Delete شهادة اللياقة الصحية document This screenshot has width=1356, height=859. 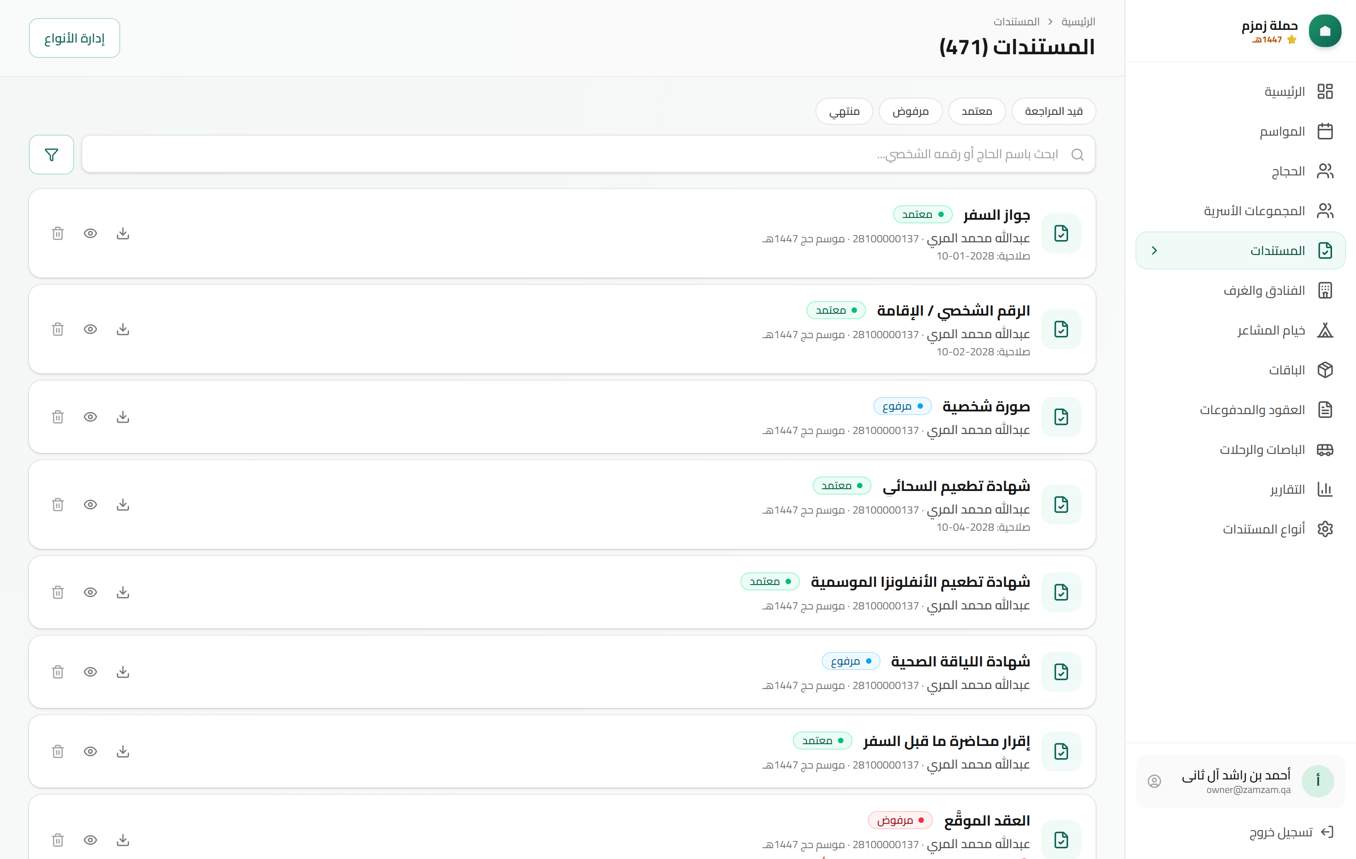pyautogui.click(x=58, y=672)
